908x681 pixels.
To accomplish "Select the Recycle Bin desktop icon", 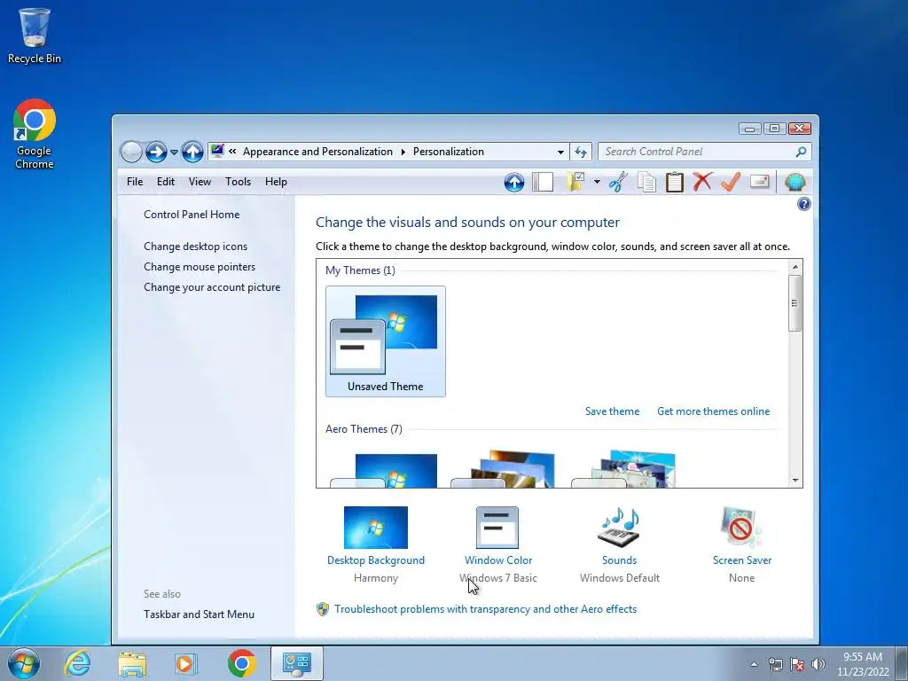I will (35, 35).
